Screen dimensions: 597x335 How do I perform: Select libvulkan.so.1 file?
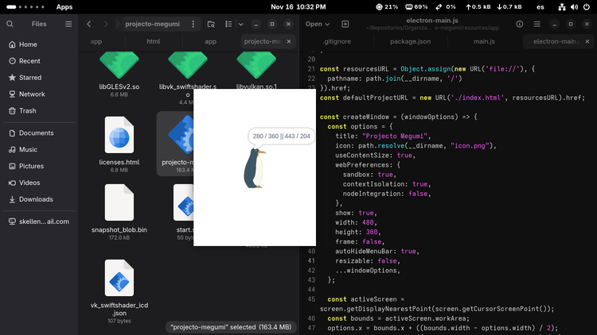click(256, 71)
